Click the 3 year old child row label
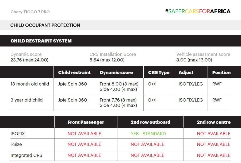Image resolution: width=241 pixels, height=163 pixels. pyautogui.click(x=26, y=100)
